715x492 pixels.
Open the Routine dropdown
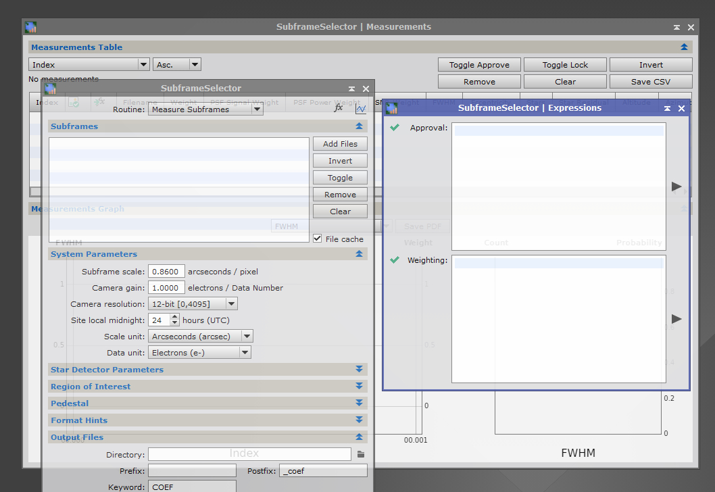205,109
